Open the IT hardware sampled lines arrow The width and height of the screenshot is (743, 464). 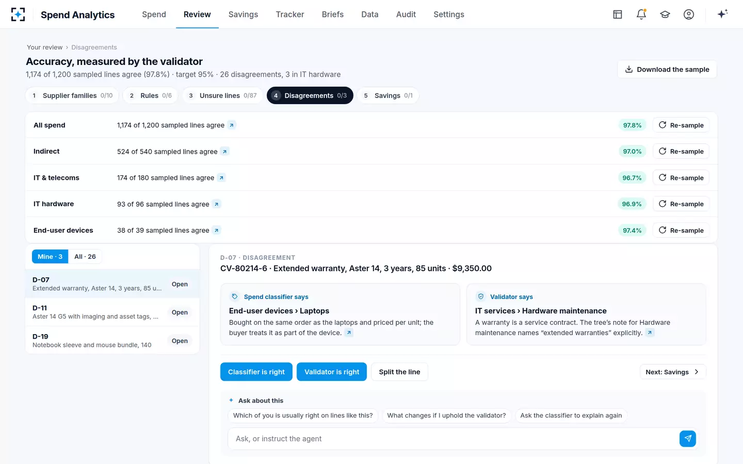click(217, 204)
